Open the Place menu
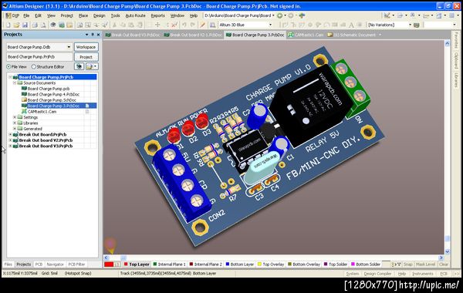 coord(83,15)
